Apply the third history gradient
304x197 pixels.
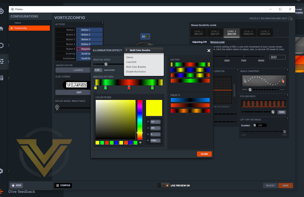pos(190,75)
